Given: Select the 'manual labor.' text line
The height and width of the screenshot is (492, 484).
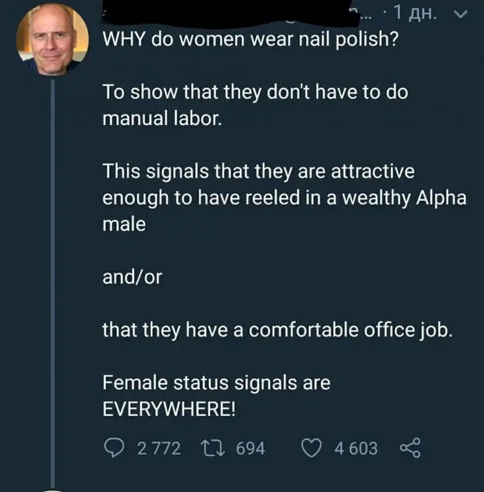Looking at the screenshot, I should click(162, 118).
